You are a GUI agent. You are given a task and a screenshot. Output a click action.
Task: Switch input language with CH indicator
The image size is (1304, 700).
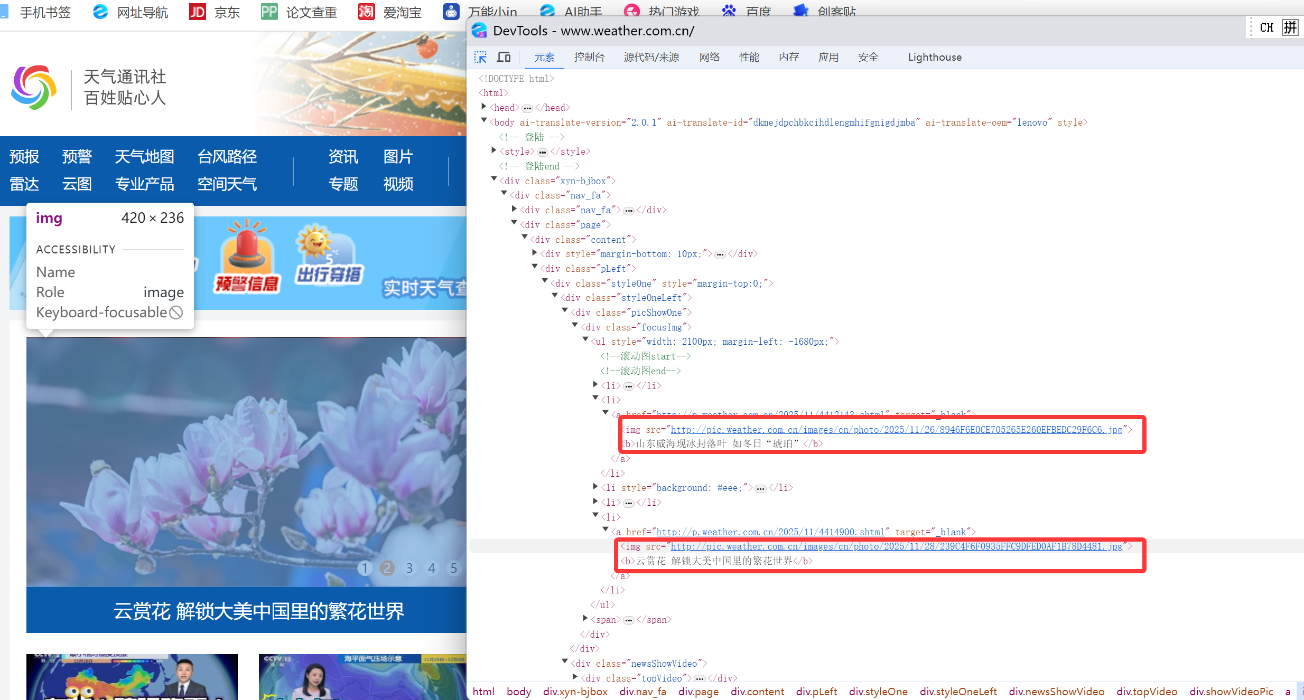coord(1266,27)
